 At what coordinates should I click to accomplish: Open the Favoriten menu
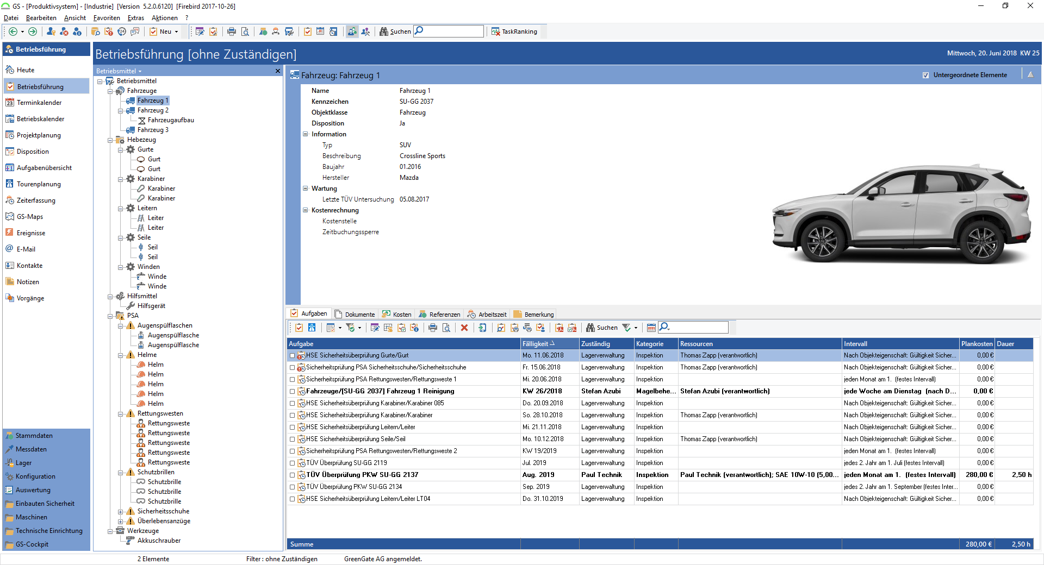point(107,18)
